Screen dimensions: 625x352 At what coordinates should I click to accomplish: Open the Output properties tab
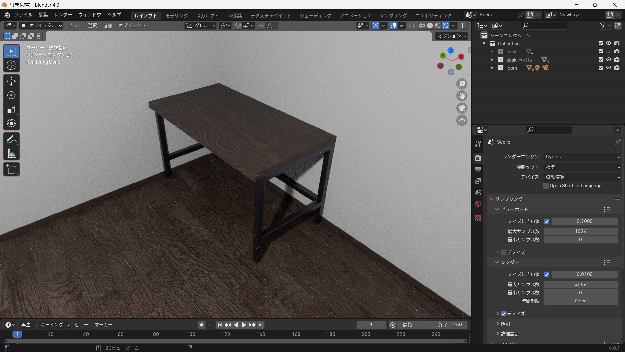[x=478, y=169]
